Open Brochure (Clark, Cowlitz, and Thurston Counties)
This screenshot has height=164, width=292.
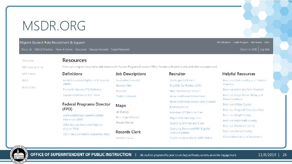(245, 82)
